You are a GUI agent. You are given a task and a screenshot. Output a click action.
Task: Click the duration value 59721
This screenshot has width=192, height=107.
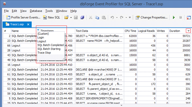point(186,36)
